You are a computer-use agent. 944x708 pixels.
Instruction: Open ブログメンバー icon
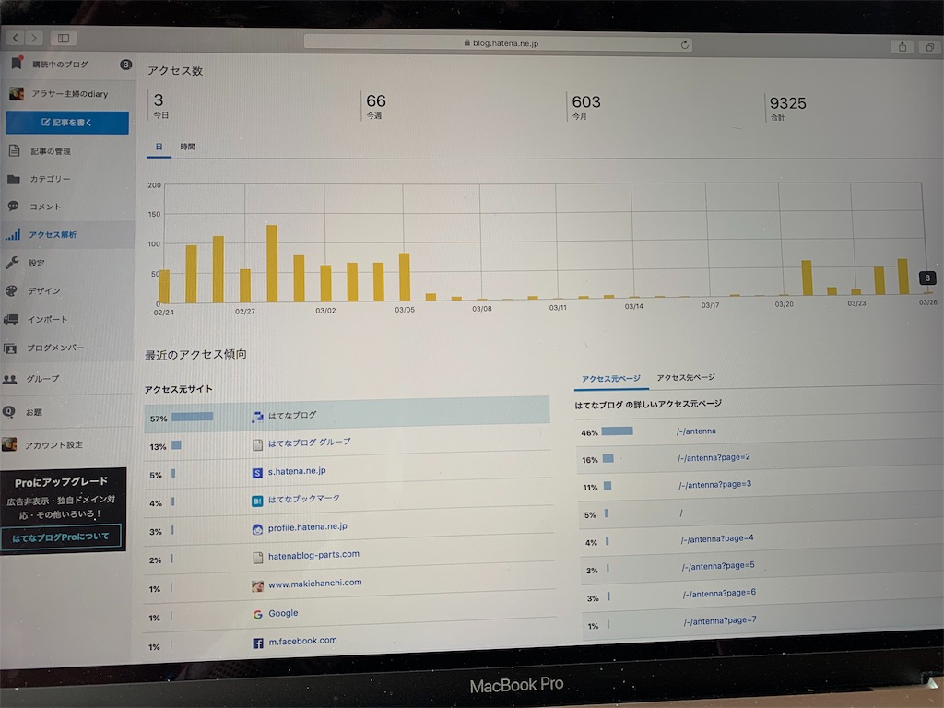pyautogui.click(x=10, y=348)
